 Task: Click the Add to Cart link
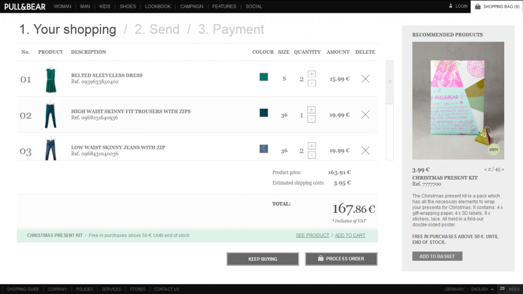350,235
